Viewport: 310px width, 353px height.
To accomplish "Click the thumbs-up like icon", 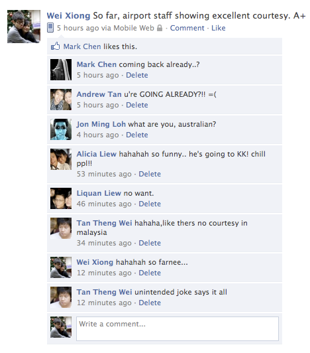I will click(x=55, y=46).
